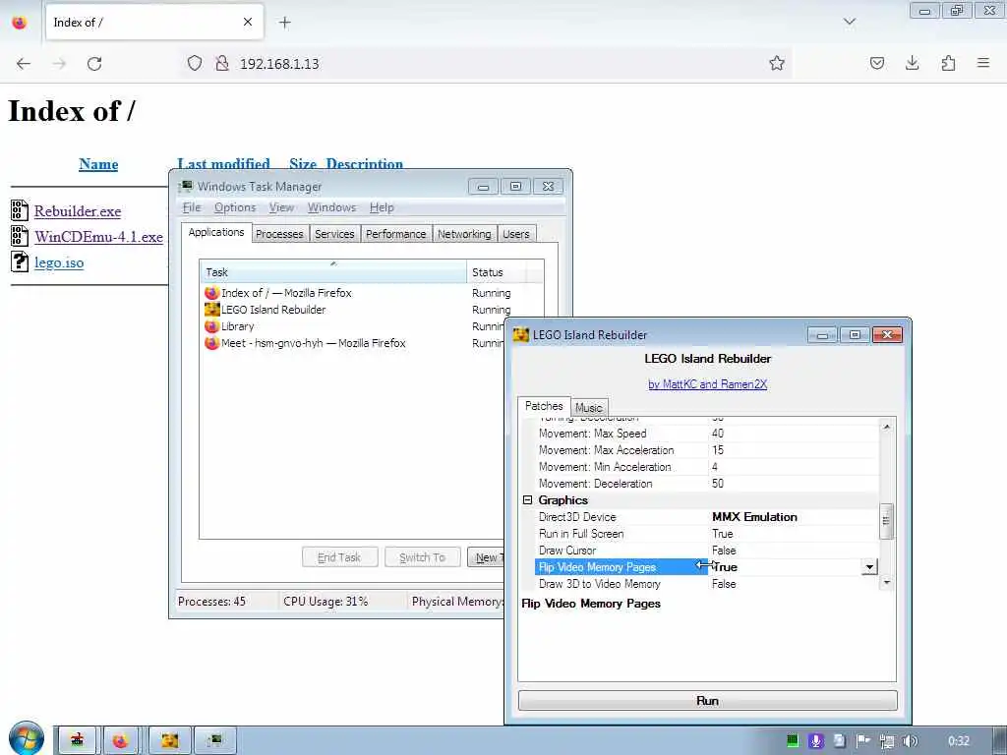Open Task Manager taskbar button
This screenshot has height=755, width=1007.
point(215,740)
